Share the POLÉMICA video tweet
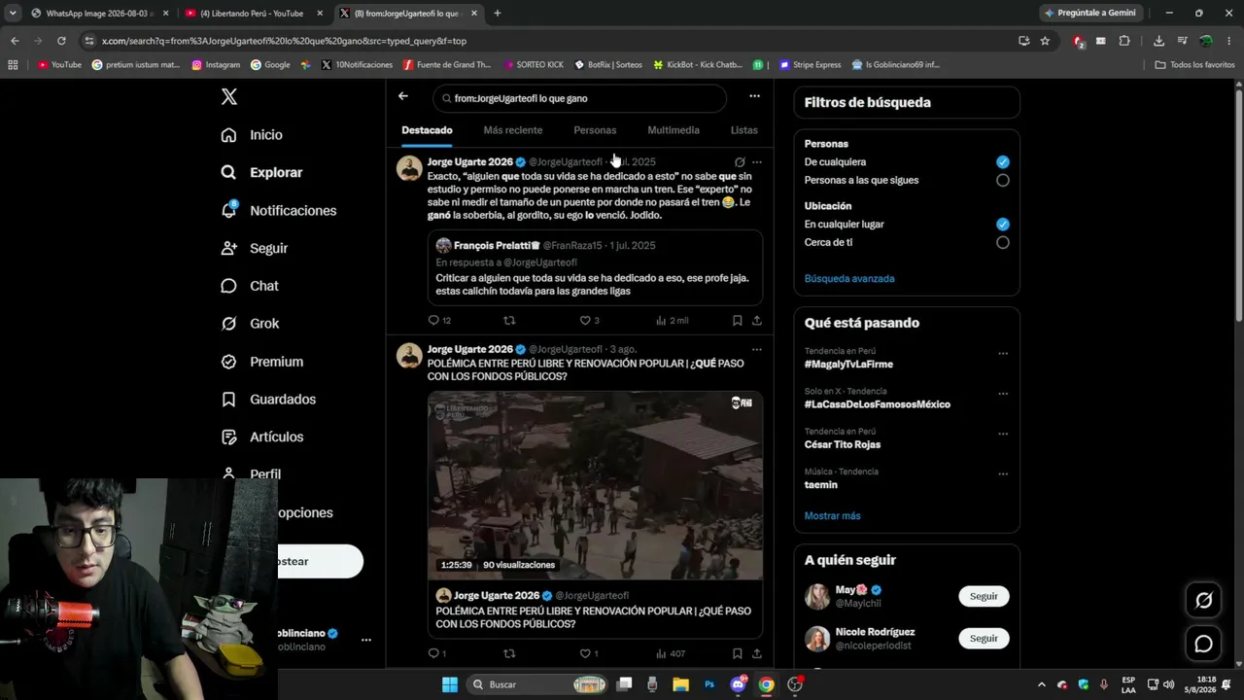Image resolution: width=1244 pixels, height=700 pixels. click(x=757, y=653)
